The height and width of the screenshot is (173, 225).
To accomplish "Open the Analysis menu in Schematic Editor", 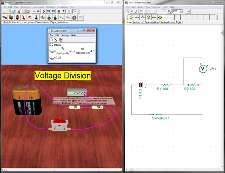I will (156, 7).
